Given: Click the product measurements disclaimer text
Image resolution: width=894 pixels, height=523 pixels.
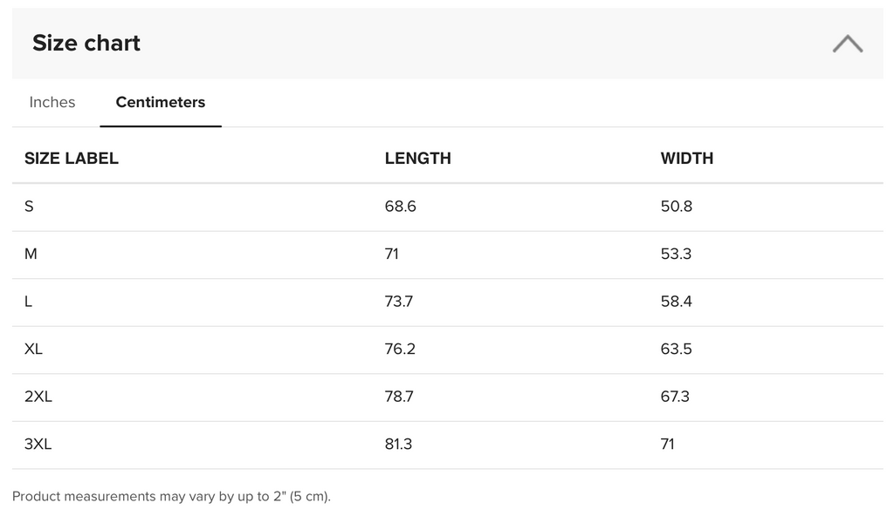Looking at the screenshot, I should pos(172,496).
